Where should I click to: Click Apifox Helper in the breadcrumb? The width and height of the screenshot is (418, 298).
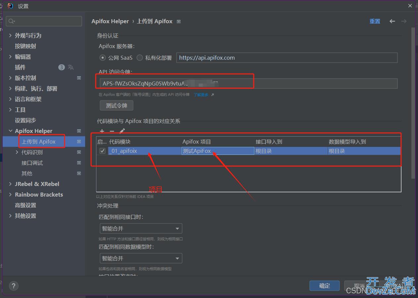click(110, 21)
